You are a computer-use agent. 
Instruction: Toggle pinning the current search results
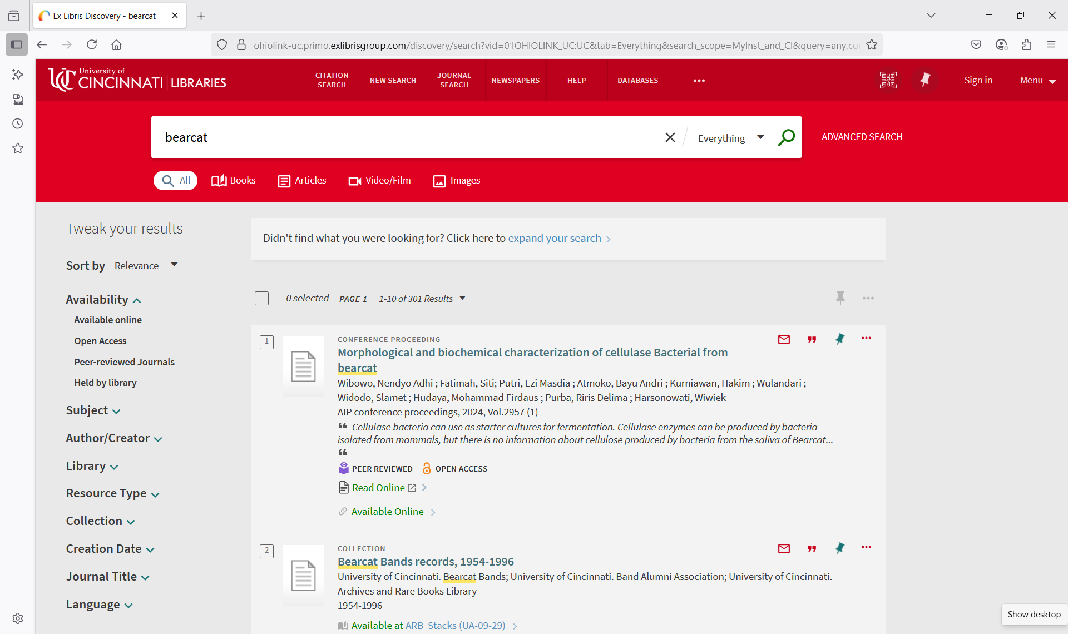point(840,298)
